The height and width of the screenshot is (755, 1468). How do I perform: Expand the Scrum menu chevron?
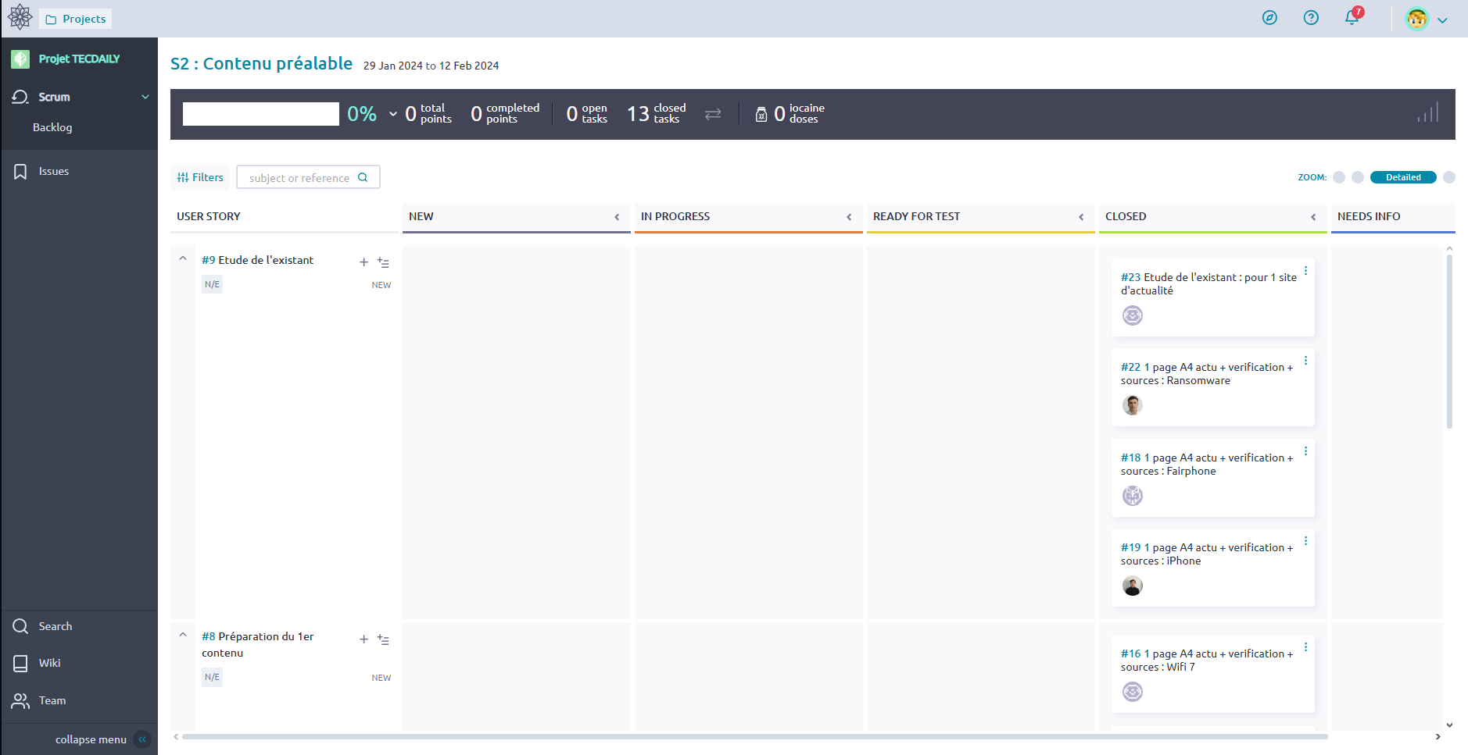click(x=145, y=97)
